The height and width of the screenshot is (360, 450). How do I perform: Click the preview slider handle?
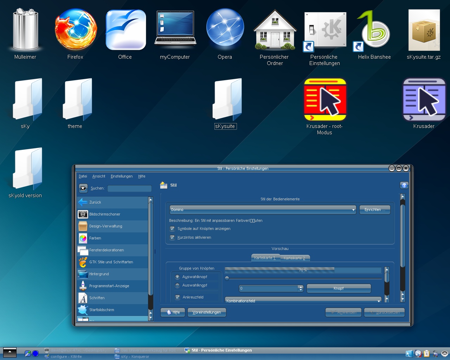point(227,278)
